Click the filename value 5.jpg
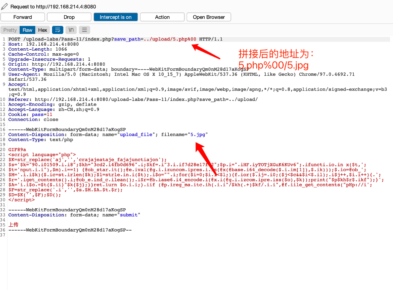This screenshot has width=393, height=290. point(198,135)
